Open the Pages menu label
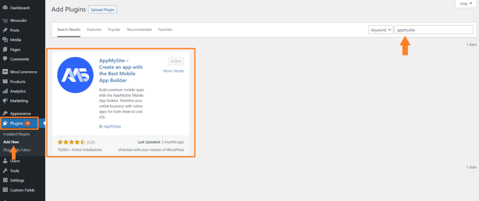The width and height of the screenshot is (479, 201). tap(15, 50)
